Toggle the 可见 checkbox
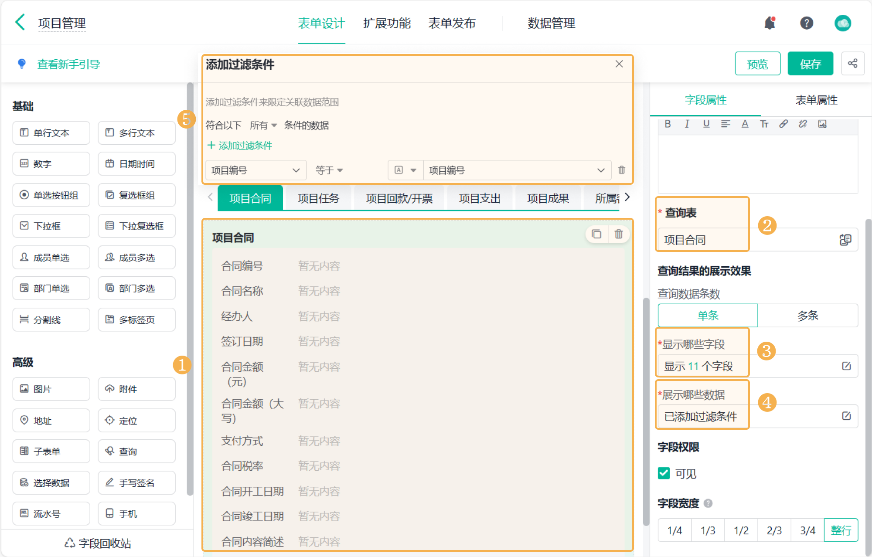Screen dimensions: 872x557 (x=664, y=473)
